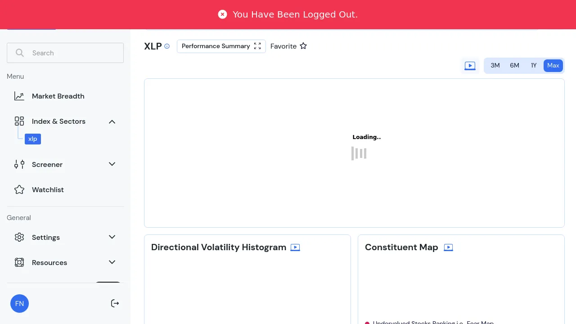Collapse the Index & Sectors menu
The height and width of the screenshot is (324, 576).
tap(112, 121)
